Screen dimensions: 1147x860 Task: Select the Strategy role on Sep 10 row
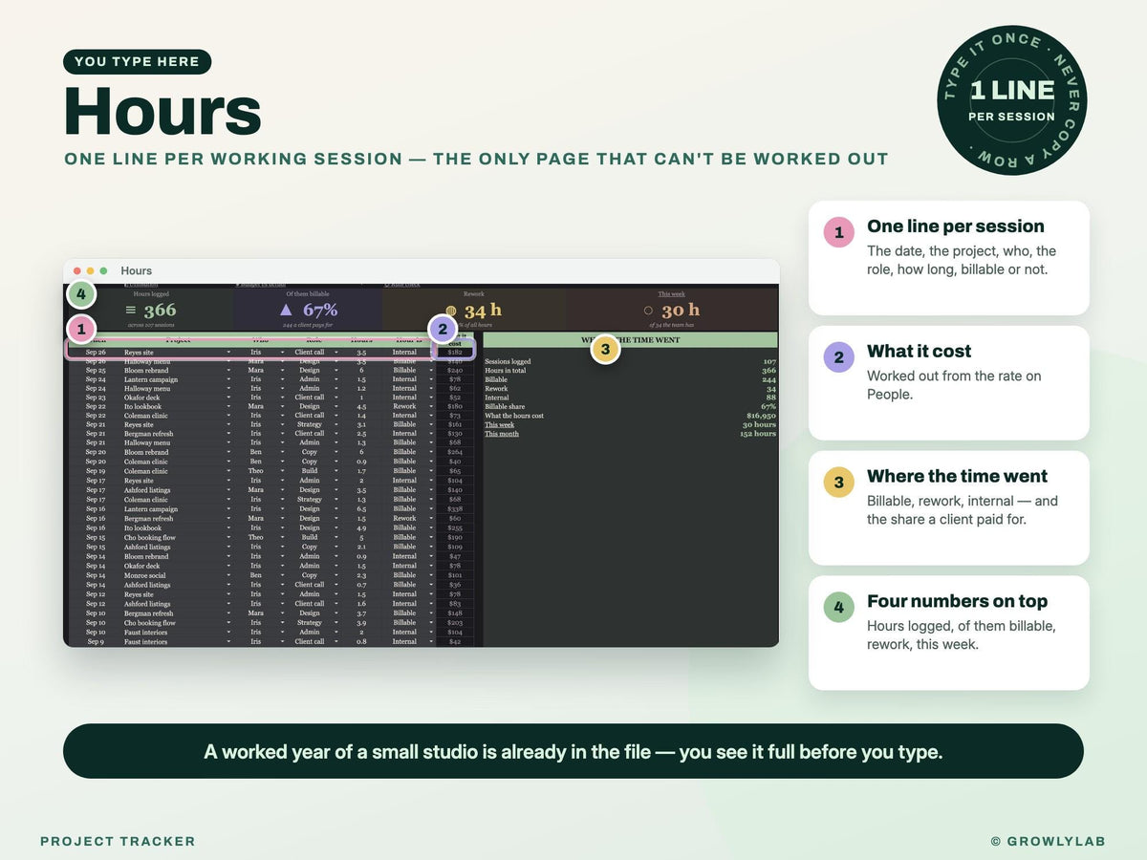(x=310, y=623)
